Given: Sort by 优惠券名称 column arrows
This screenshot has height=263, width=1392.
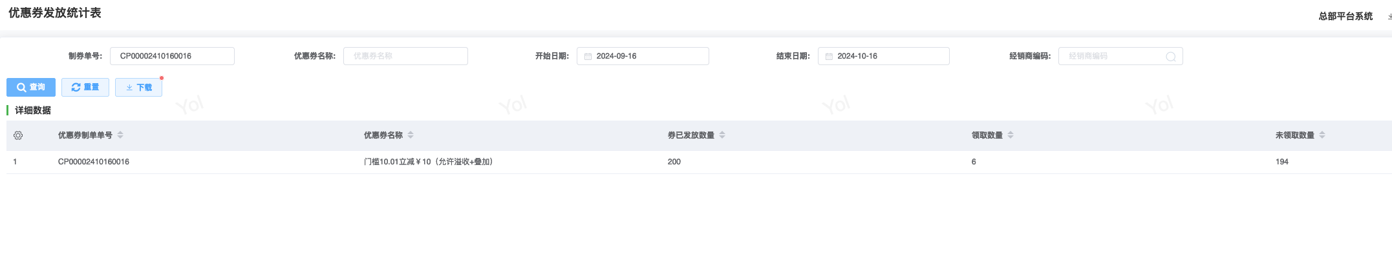Looking at the screenshot, I should click(x=411, y=135).
